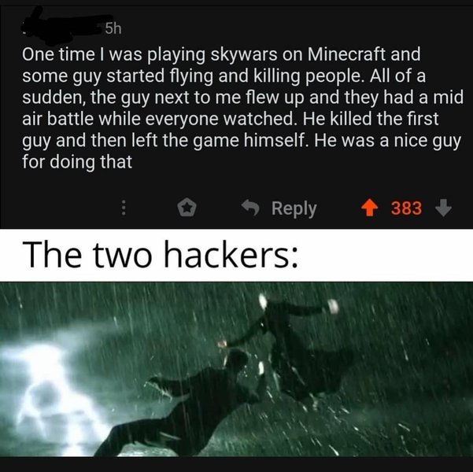Give an award with the star icon

click(x=187, y=208)
